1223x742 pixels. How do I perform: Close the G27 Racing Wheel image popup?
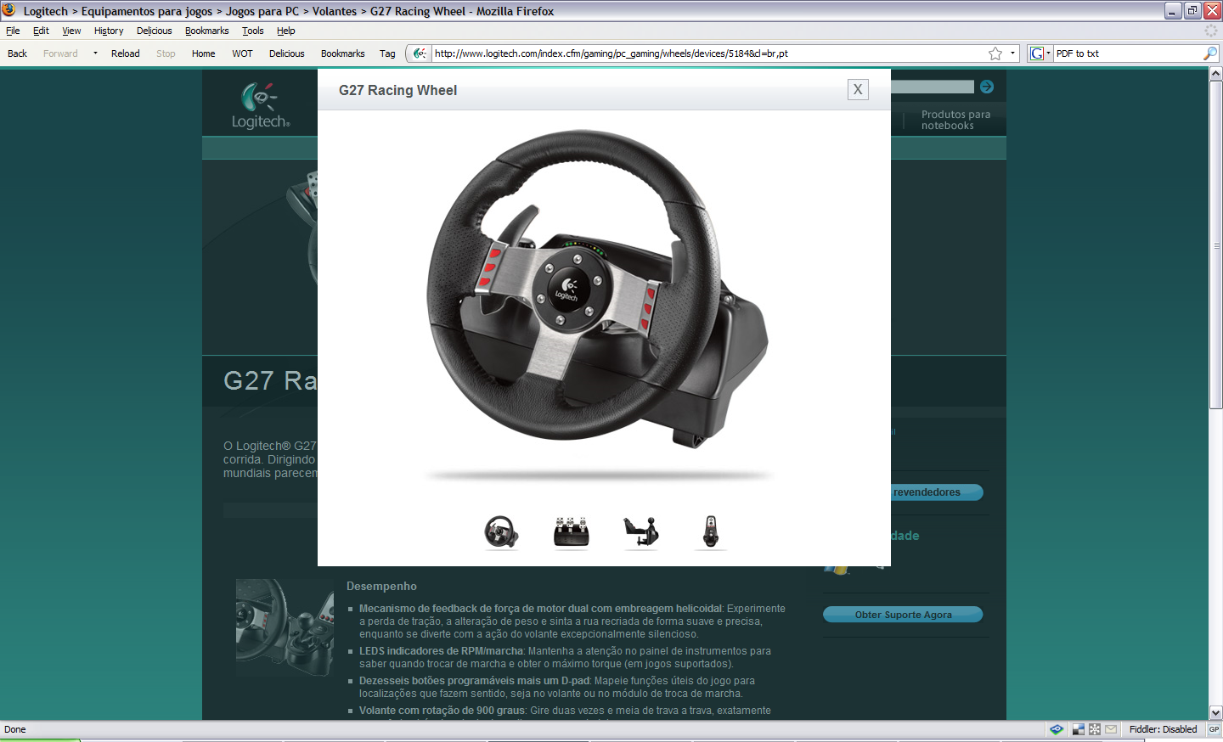[x=858, y=89]
